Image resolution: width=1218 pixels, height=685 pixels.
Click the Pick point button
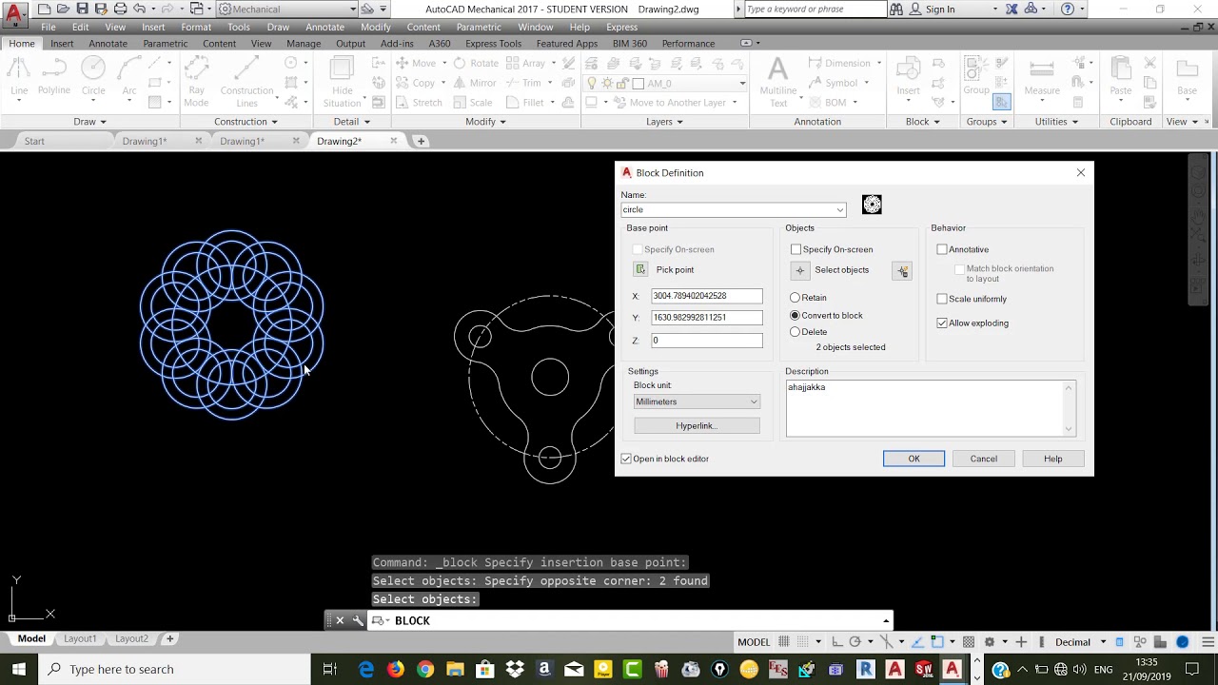point(640,270)
